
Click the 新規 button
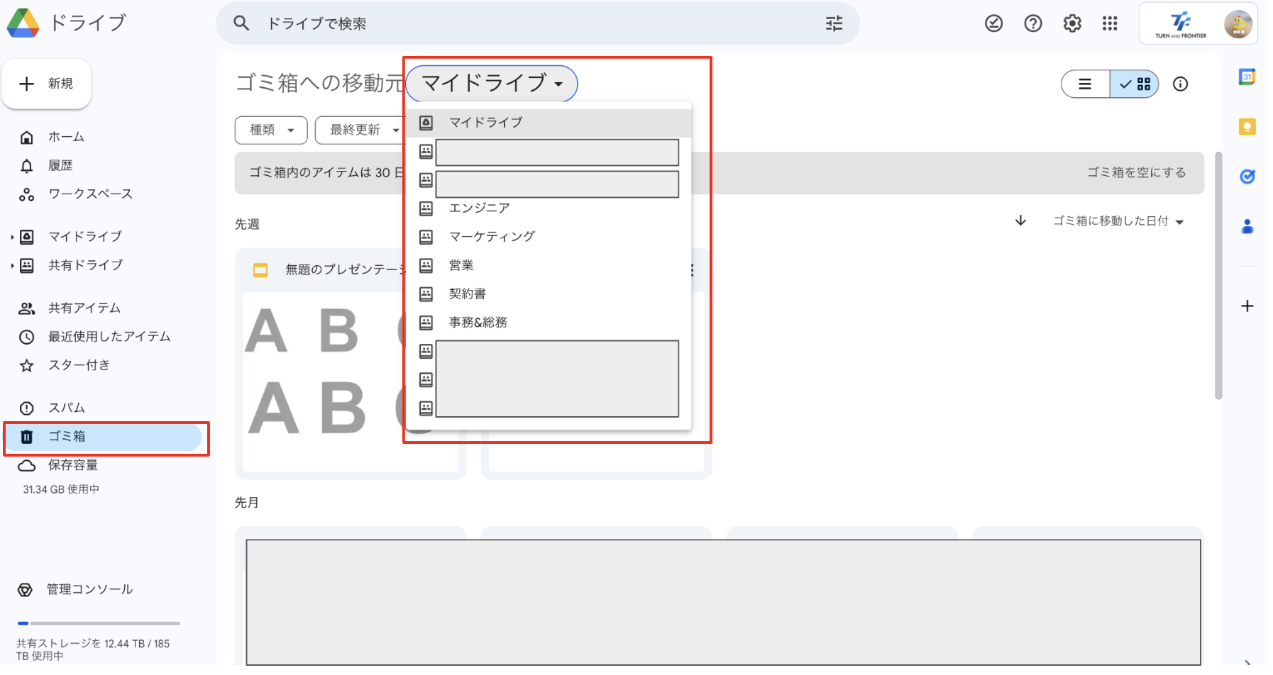pyautogui.click(x=47, y=84)
